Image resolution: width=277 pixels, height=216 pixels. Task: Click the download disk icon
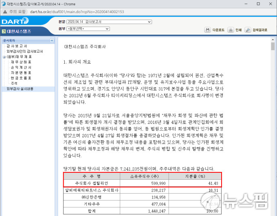(x=207, y=30)
